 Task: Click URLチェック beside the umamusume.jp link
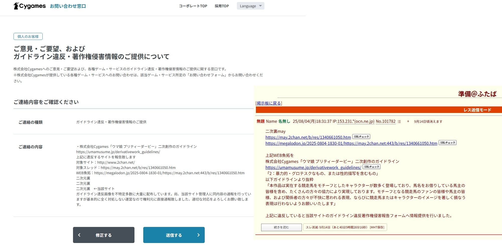point(372,167)
